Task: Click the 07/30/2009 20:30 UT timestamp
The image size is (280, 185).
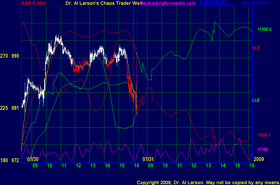Action: [x=214, y=2]
